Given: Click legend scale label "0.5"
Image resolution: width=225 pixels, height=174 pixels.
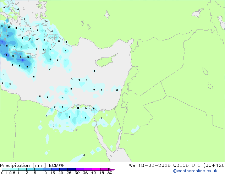Looking at the screenshot, I should coord(12,173).
